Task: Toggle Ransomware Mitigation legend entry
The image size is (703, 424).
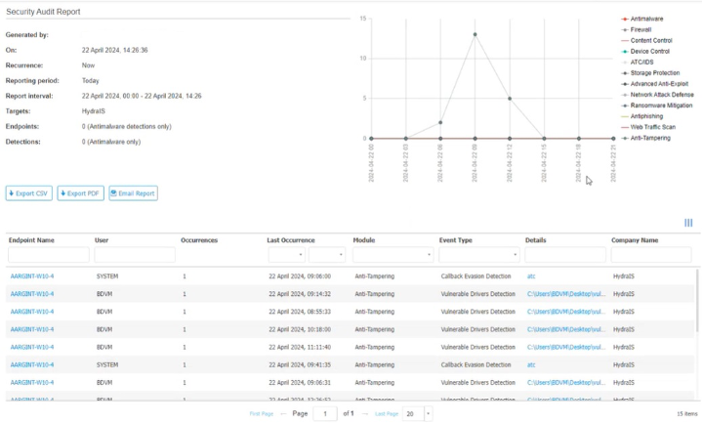Action: point(661,106)
